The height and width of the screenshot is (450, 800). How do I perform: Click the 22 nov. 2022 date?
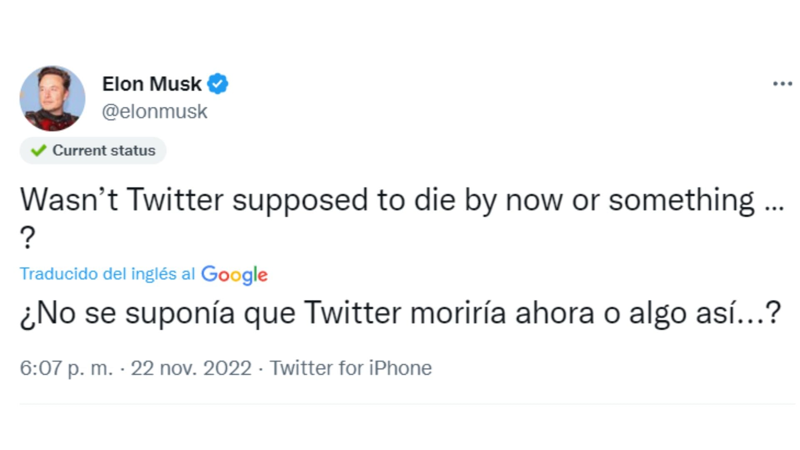191,368
